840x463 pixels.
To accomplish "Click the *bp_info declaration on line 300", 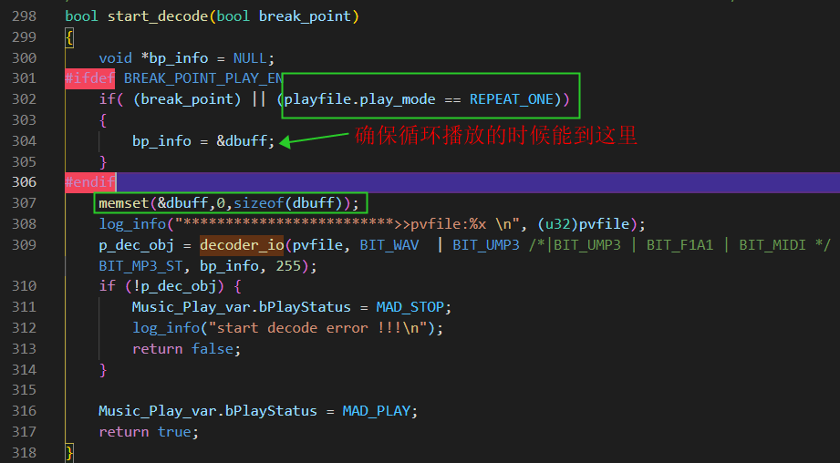I will pos(174,57).
